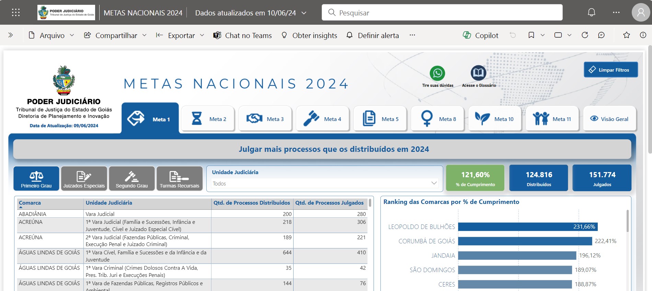The width and height of the screenshot is (652, 291).
Task: Expand the bookmark dropdown chevron
Action: 542,35
